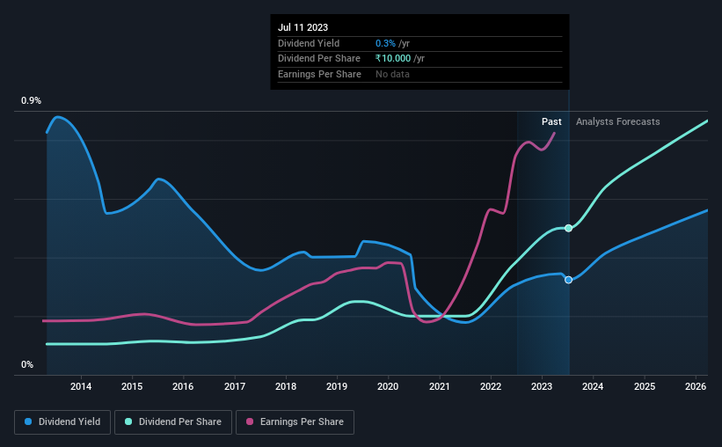The width and height of the screenshot is (722, 447).
Task: Click the 0.9% y-axis label
Action: 31,100
